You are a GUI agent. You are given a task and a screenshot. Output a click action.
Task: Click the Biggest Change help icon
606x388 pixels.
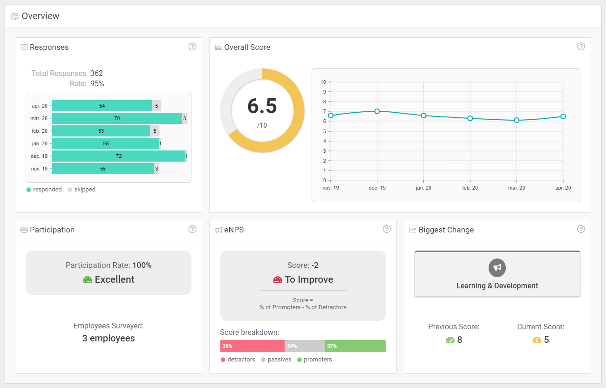pyautogui.click(x=581, y=229)
